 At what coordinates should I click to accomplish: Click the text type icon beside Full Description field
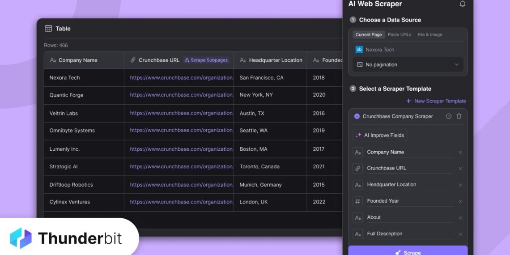[358, 234]
